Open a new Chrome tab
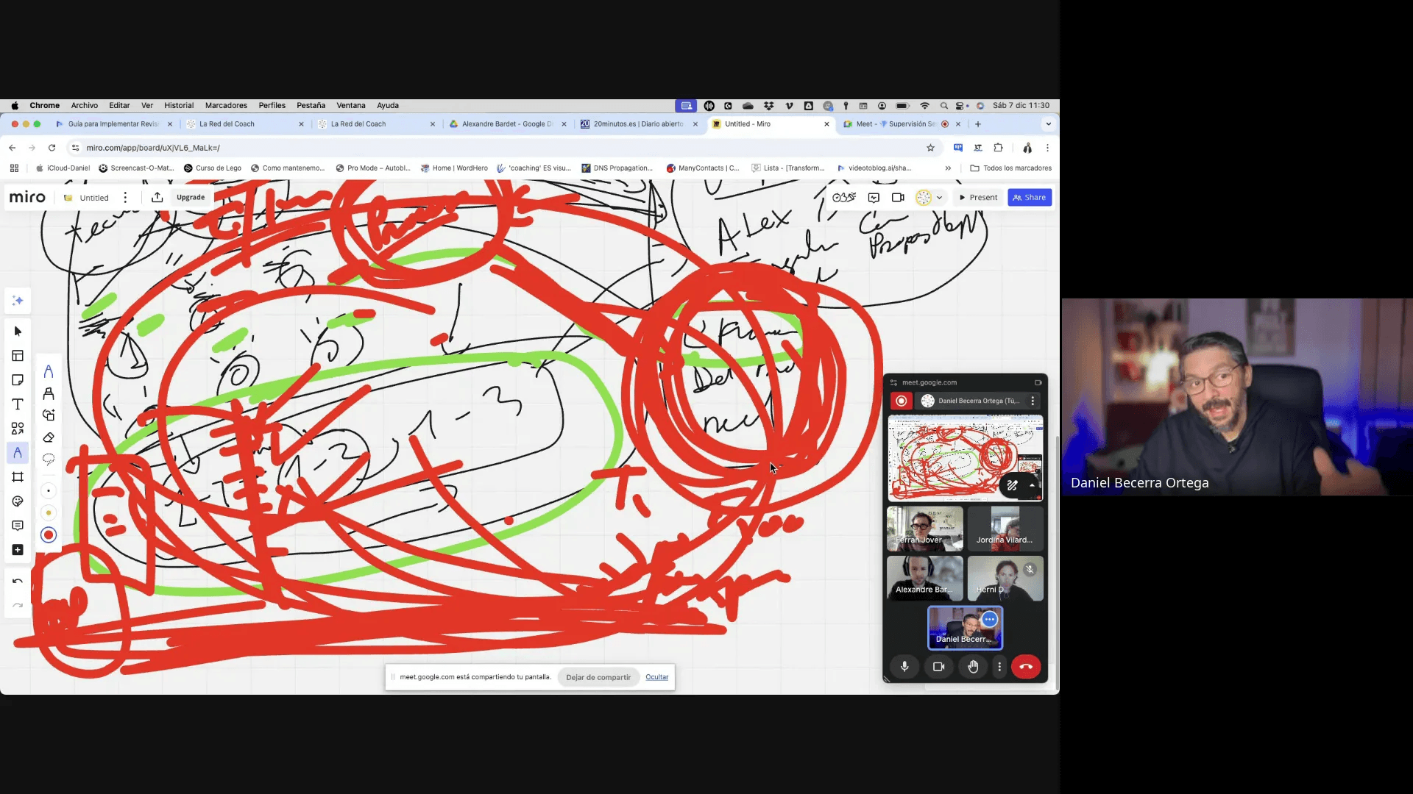1413x794 pixels. [x=978, y=124]
